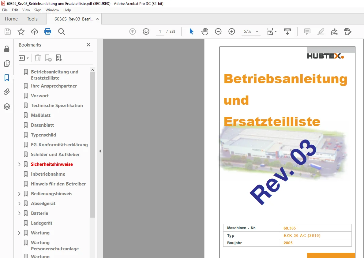Image resolution: width=364 pixels, height=258 pixels.
Task: Go to Schilder und Aufkleber bookmark
Action: pos(55,155)
